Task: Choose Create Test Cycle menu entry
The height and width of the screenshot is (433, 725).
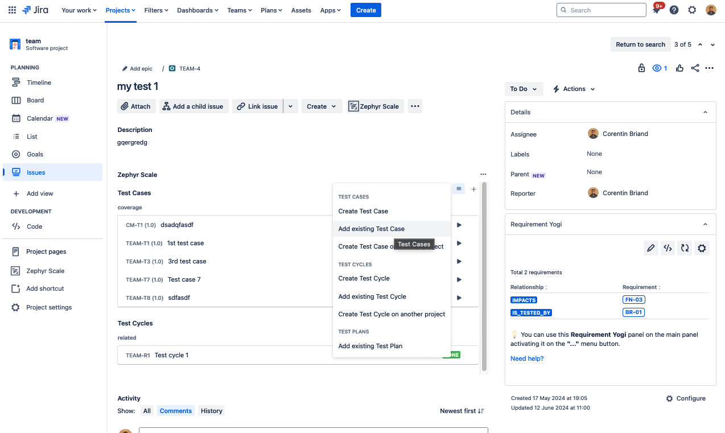Action: click(x=364, y=278)
